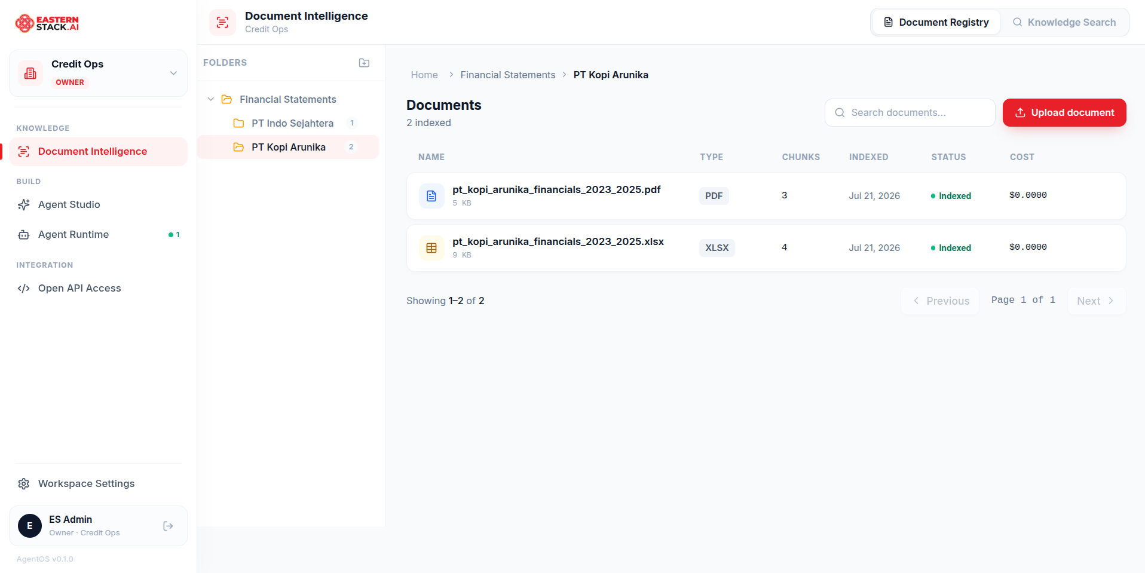1145x573 pixels.
Task: Click the 2 indexed subtitle
Action: point(428,122)
